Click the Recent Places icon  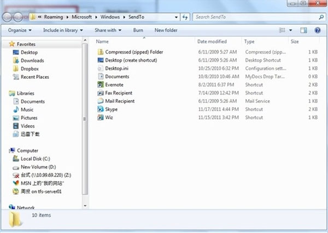pos(16,77)
